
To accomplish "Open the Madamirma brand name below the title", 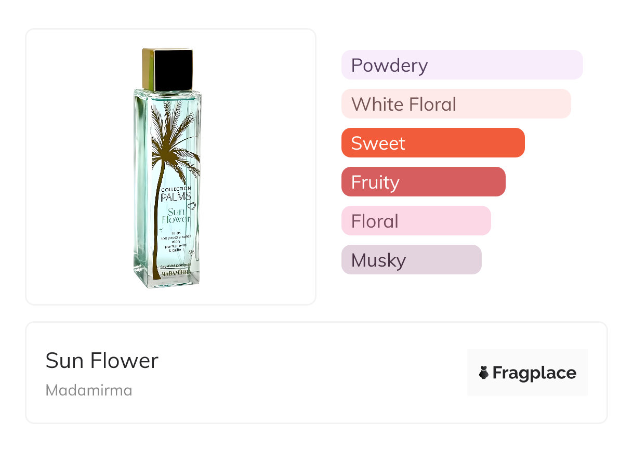I will point(89,390).
